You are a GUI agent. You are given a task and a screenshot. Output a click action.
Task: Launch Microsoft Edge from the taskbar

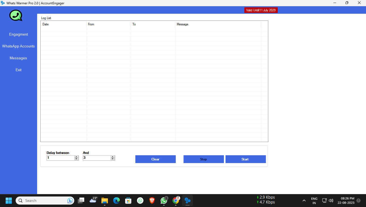click(x=117, y=201)
